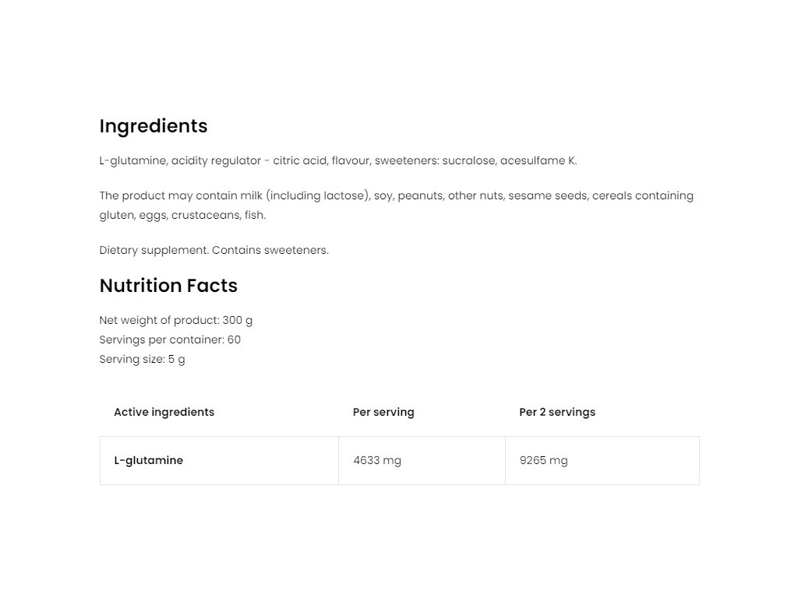The image size is (798, 598).
Task: Click the 'Serving size: 5 g' line
Action: click(142, 359)
